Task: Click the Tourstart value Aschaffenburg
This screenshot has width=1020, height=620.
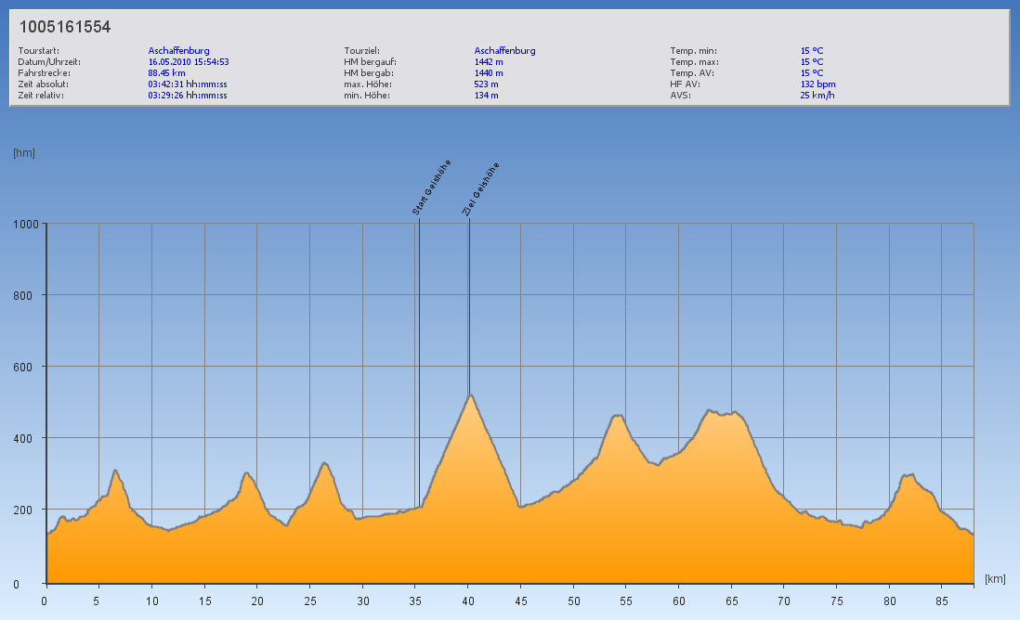Action: [178, 51]
